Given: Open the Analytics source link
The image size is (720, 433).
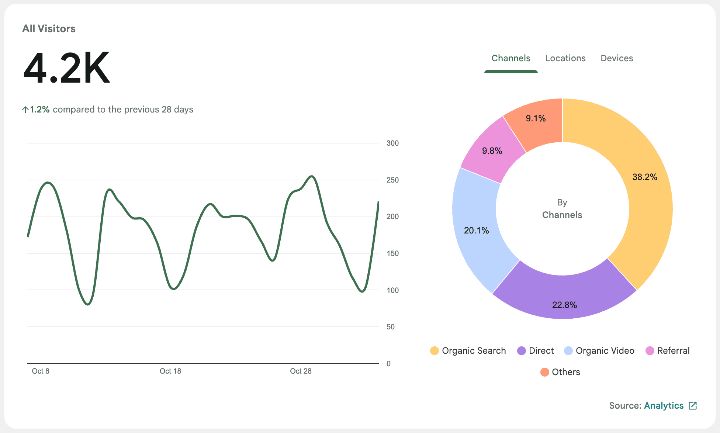Looking at the screenshot, I should (x=664, y=406).
